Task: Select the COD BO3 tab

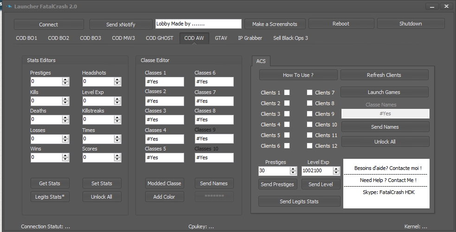Action: [90, 38]
